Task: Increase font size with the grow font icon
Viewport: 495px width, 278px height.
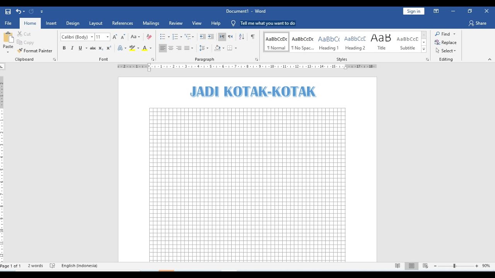Action: click(x=114, y=37)
